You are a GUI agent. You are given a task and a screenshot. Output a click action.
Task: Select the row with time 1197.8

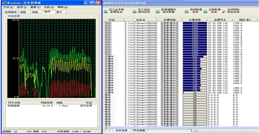click(x=181, y=40)
